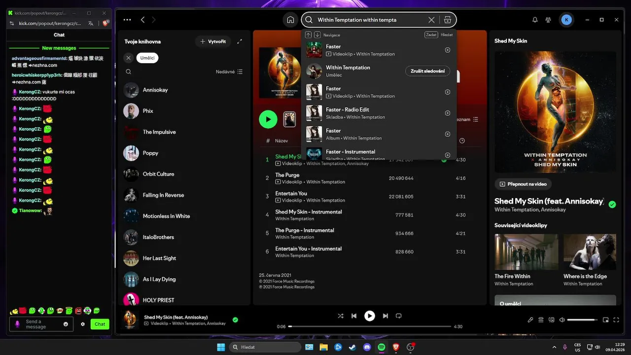Search in library with the magnifier icon
631x355 pixels.
tap(128, 71)
